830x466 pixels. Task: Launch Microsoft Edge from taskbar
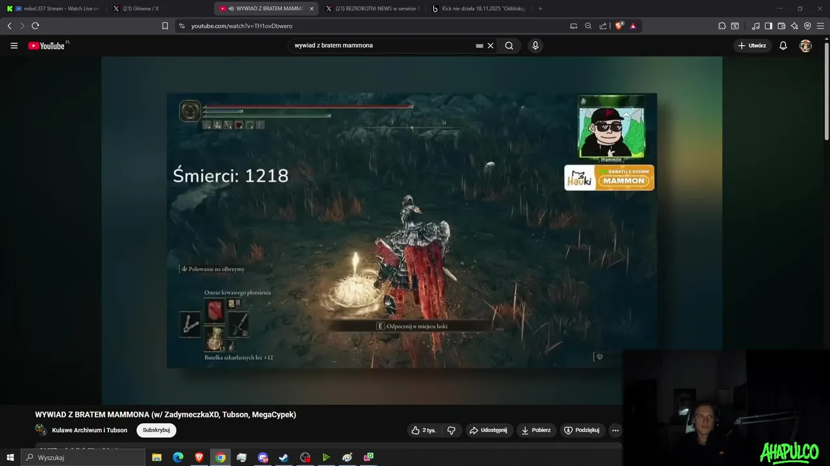click(178, 458)
